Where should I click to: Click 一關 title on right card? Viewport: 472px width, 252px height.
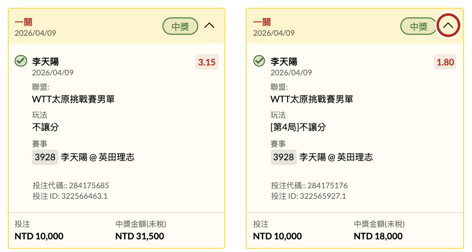(262, 22)
